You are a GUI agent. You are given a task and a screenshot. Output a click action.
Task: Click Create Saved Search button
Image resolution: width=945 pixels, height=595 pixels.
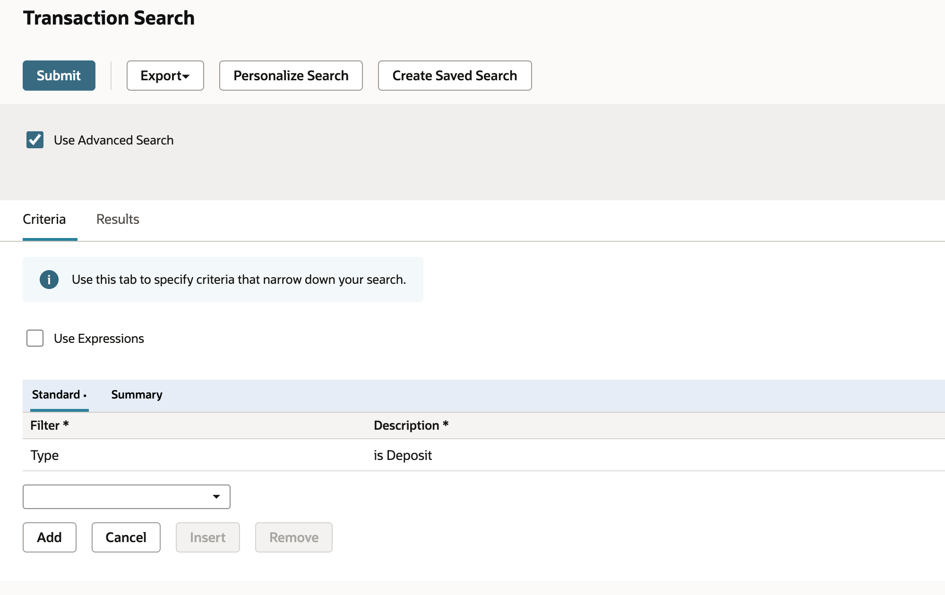(455, 76)
